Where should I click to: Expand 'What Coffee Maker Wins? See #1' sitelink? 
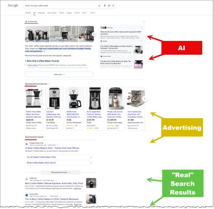click(59, 163)
